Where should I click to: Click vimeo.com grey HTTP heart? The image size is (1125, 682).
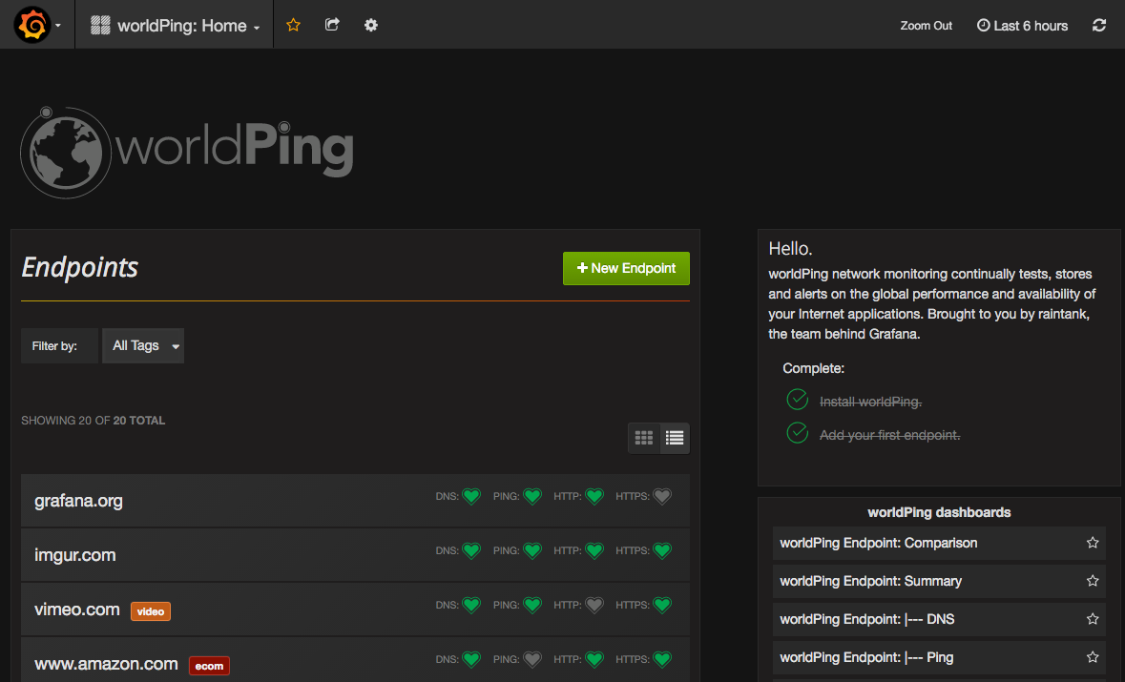pyautogui.click(x=594, y=606)
